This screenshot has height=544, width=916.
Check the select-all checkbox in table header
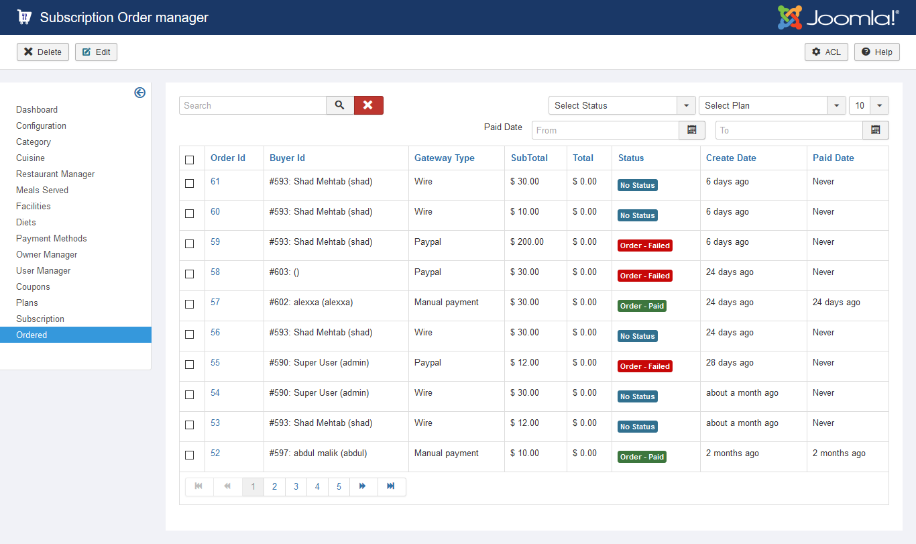tap(189, 160)
